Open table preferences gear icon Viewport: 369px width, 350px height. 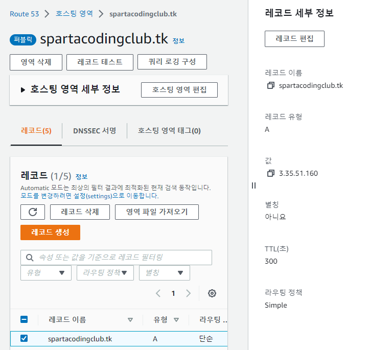click(212, 293)
